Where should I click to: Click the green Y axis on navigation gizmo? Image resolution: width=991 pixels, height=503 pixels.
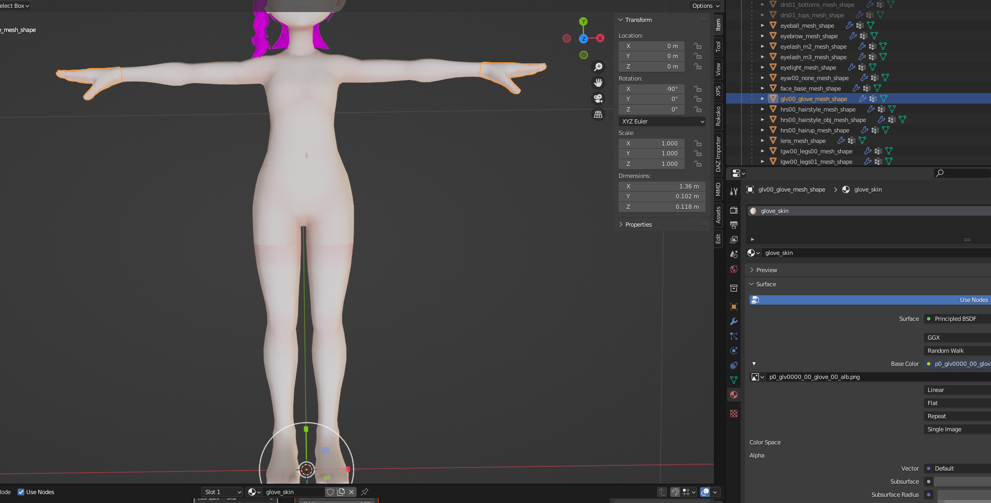point(583,21)
